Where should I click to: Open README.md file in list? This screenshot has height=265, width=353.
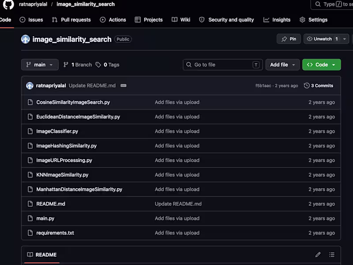point(51,204)
